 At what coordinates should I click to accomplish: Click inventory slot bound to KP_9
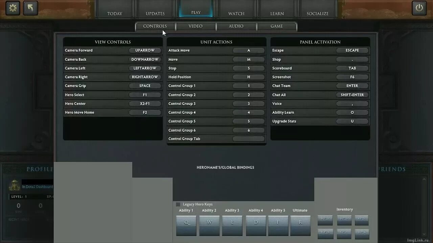[362, 220]
